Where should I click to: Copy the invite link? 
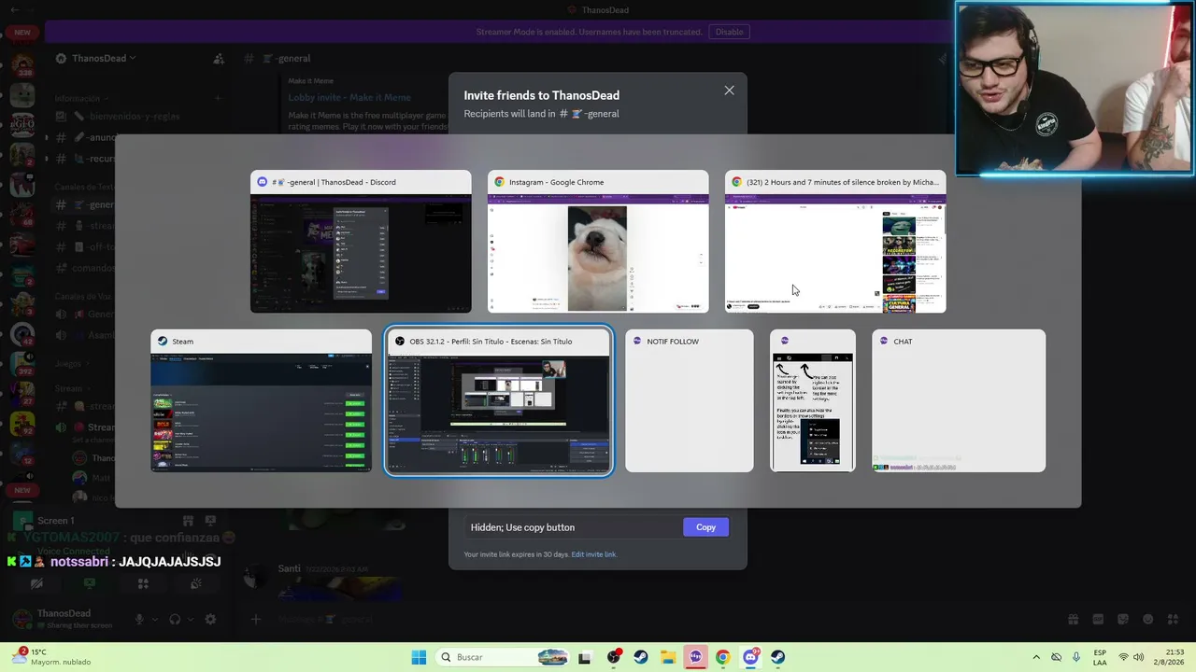pos(705,527)
